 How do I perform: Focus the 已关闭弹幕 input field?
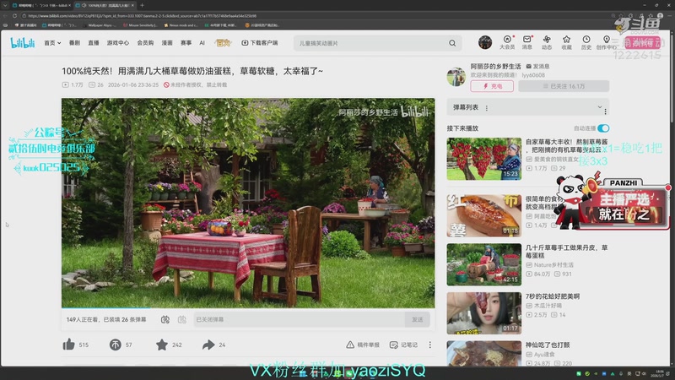[x=300, y=320]
